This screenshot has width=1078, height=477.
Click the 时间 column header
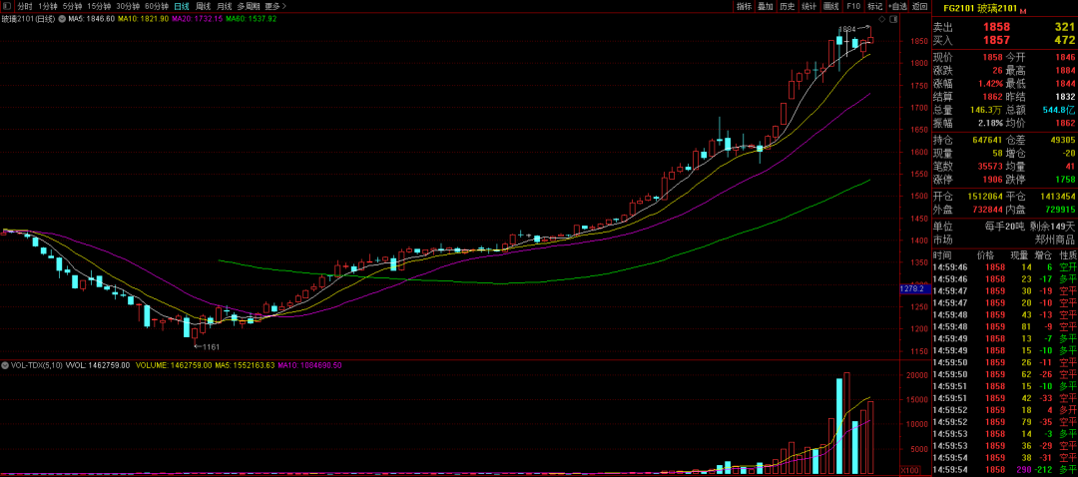pos(941,255)
